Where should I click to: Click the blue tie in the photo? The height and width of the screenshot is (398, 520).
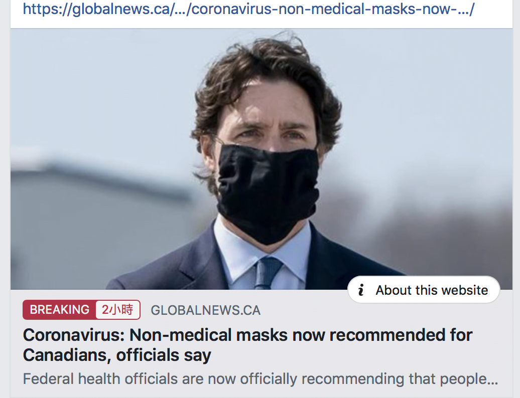pyautogui.click(x=267, y=273)
